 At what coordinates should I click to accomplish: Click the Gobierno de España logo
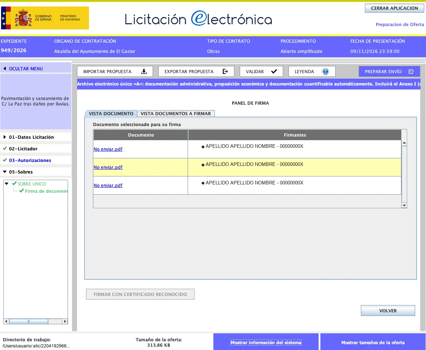[45, 18]
